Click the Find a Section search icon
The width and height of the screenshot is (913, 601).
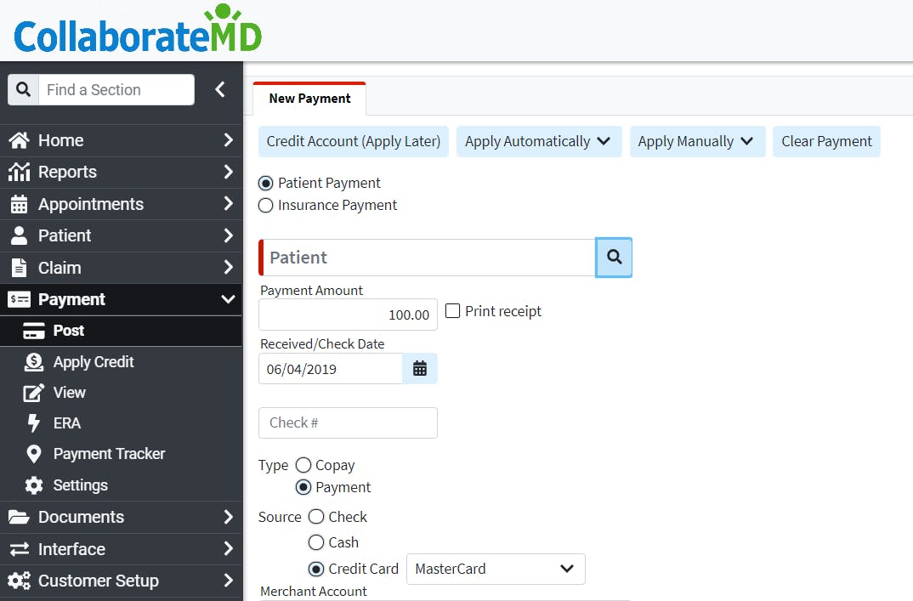click(23, 89)
